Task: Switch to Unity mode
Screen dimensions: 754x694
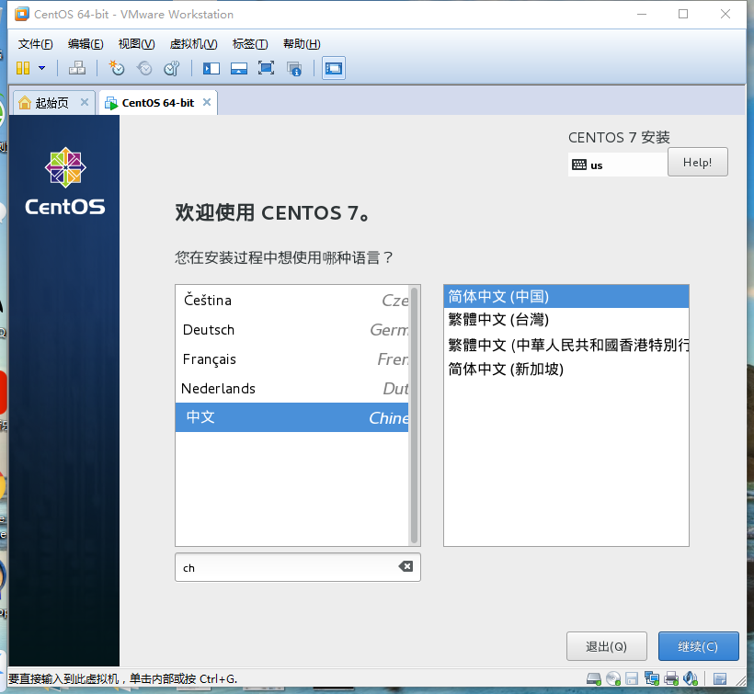Action: [294, 69]
